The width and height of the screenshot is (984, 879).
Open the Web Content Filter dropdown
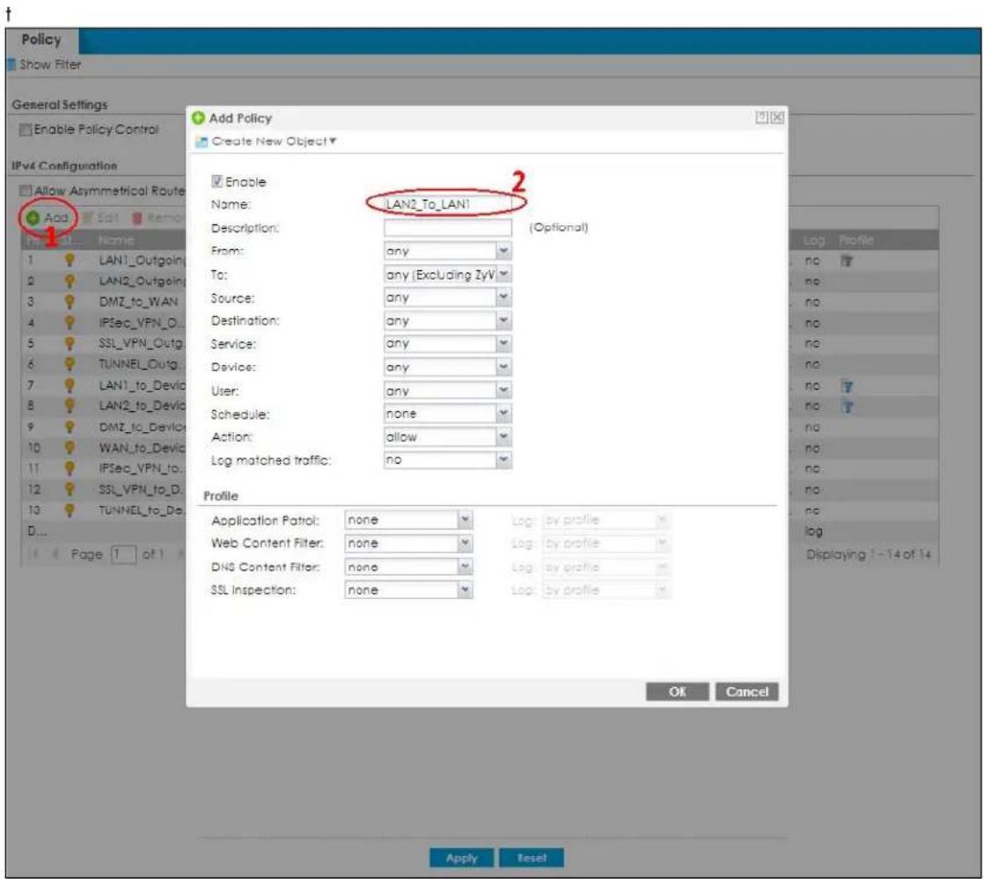point(465,543)
